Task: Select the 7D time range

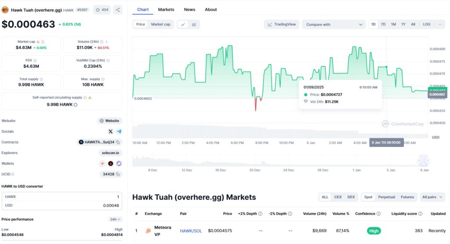Action: pos(383,25)
